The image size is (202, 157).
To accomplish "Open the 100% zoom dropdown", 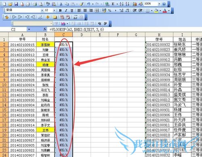I will point(159,4).
